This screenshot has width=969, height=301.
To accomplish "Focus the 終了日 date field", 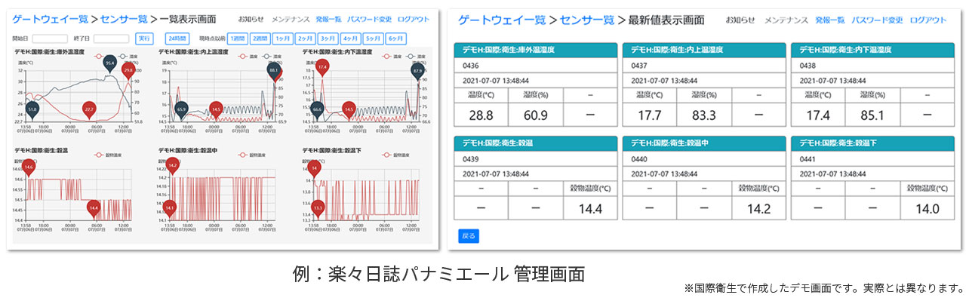I will pos(111,38).
